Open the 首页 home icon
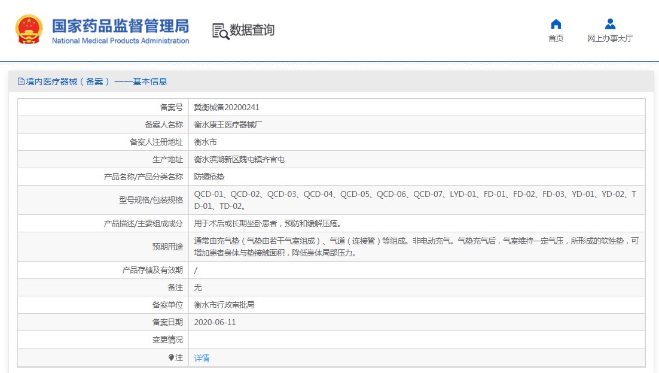The height and width of the screenshot is (373, 659). pyautogui.click(x=556, y=24)
